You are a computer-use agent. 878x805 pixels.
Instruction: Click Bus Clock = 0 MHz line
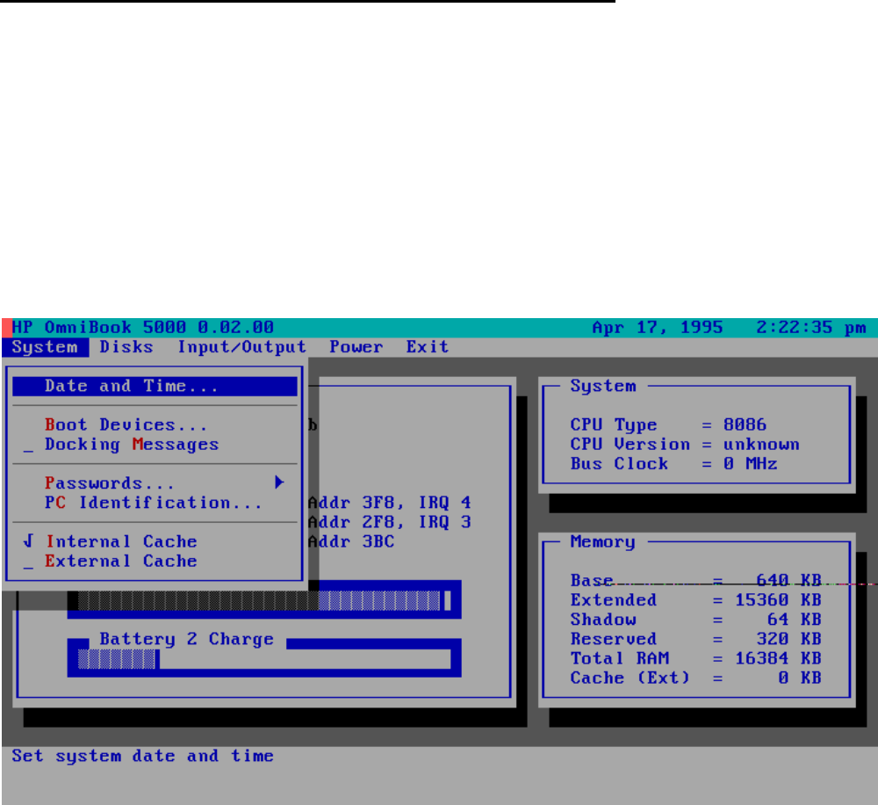click(673, 464)
